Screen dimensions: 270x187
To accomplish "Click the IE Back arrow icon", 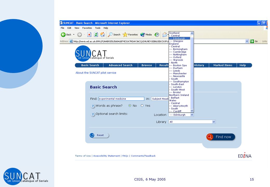I will click(x=63, y=35).
